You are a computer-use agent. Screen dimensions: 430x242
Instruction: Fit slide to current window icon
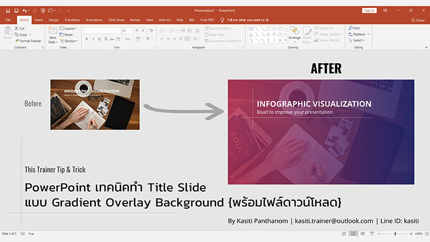(x=427, y=233)
